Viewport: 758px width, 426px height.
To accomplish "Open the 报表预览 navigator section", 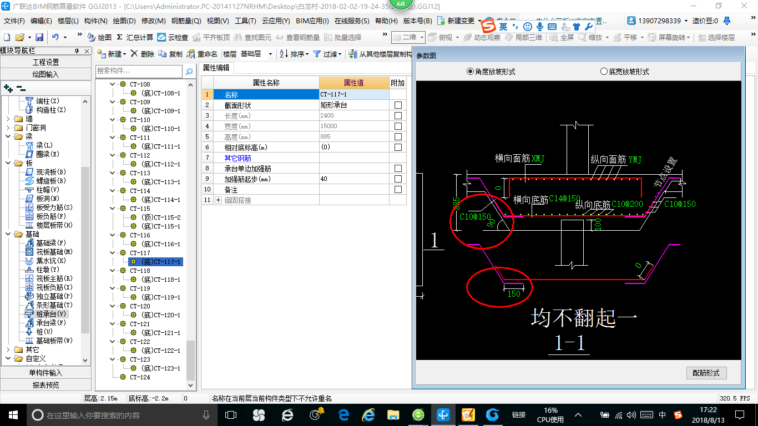I will point(46,384).
